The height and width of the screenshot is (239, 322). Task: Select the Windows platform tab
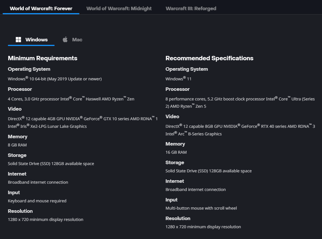(31, 39)
